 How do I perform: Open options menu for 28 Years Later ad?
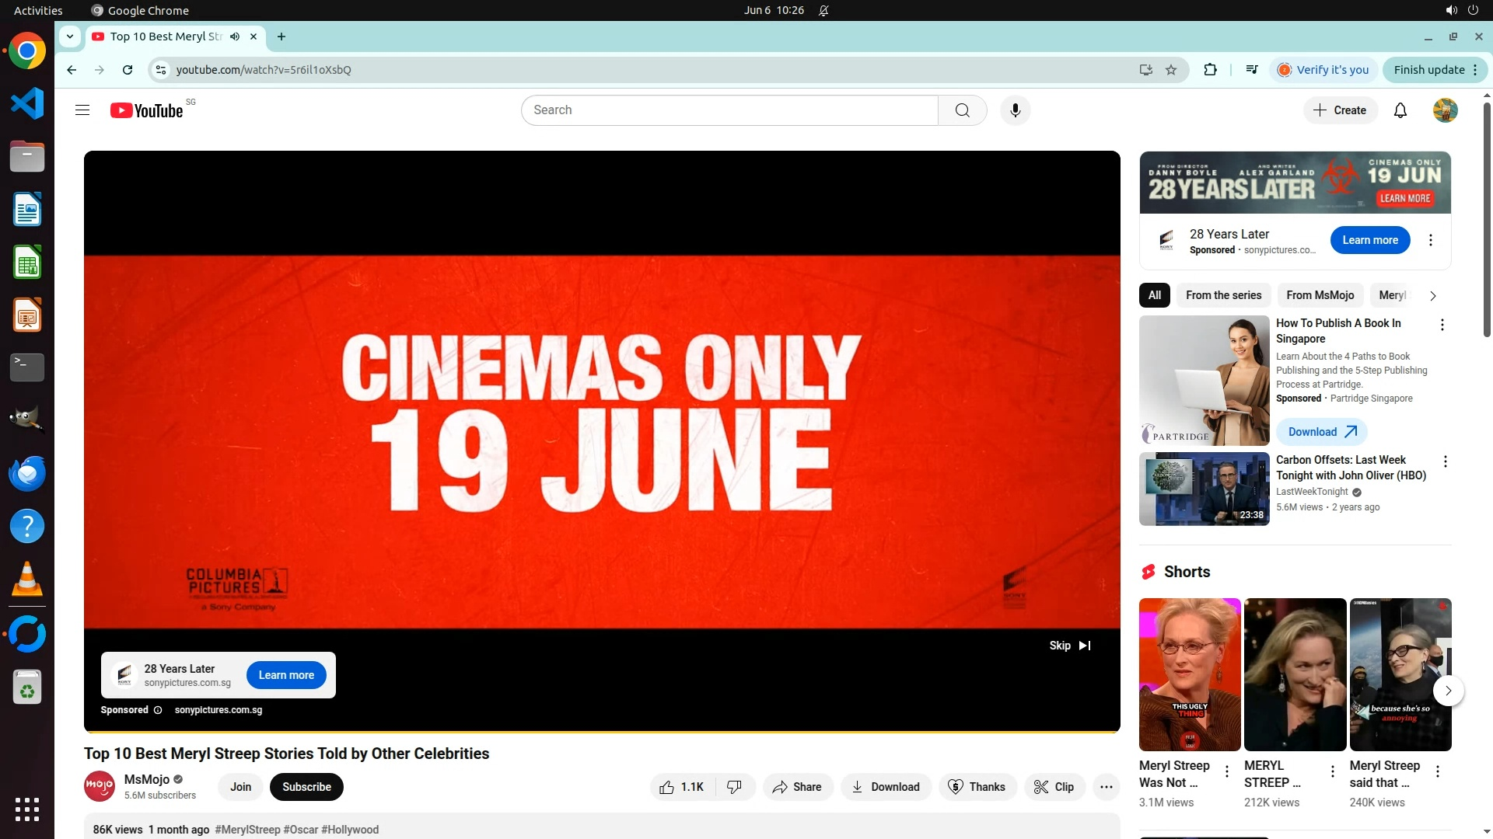point(1430,240)
